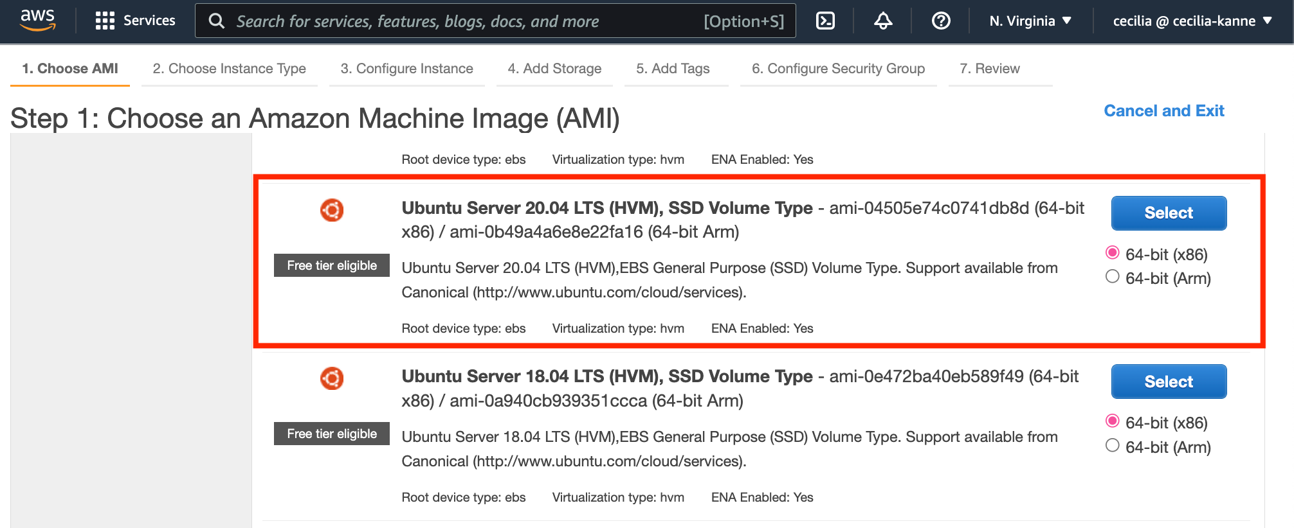The width and height of the screenshot is (1294, 528).
Task: Select the Ubuntu Server 18.04 AMI
Action: coord(1169,382)
